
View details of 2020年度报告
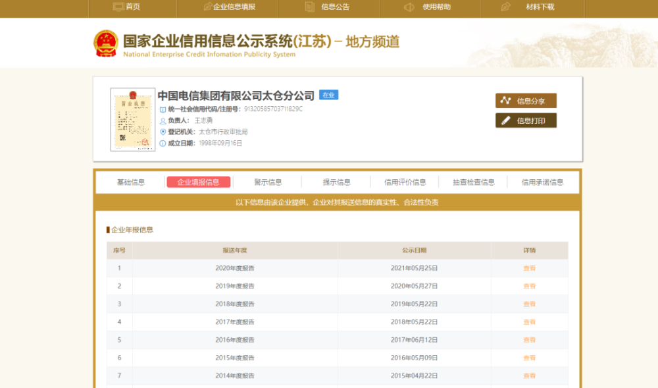529,268
